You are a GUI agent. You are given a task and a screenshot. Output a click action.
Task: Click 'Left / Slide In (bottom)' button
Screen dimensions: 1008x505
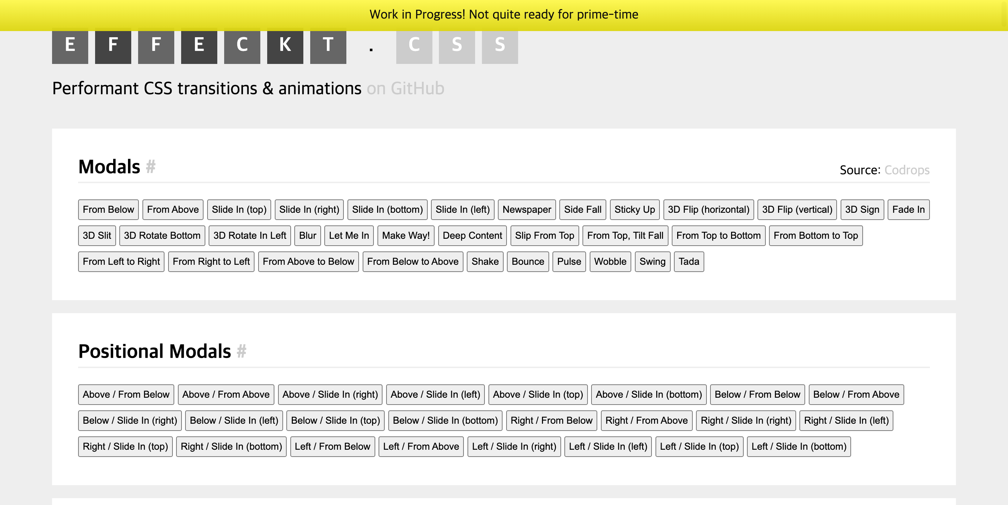click(798, 446)
